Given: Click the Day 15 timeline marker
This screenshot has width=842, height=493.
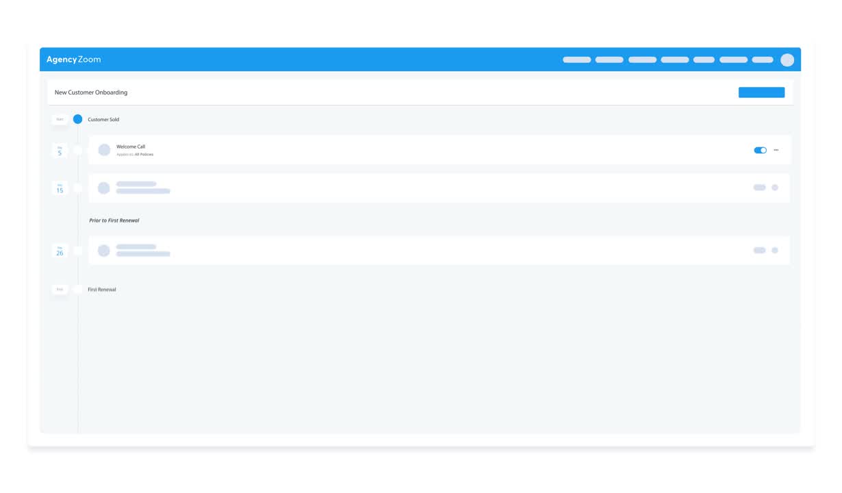Looking at the screenshot, I should pos(60,187).
